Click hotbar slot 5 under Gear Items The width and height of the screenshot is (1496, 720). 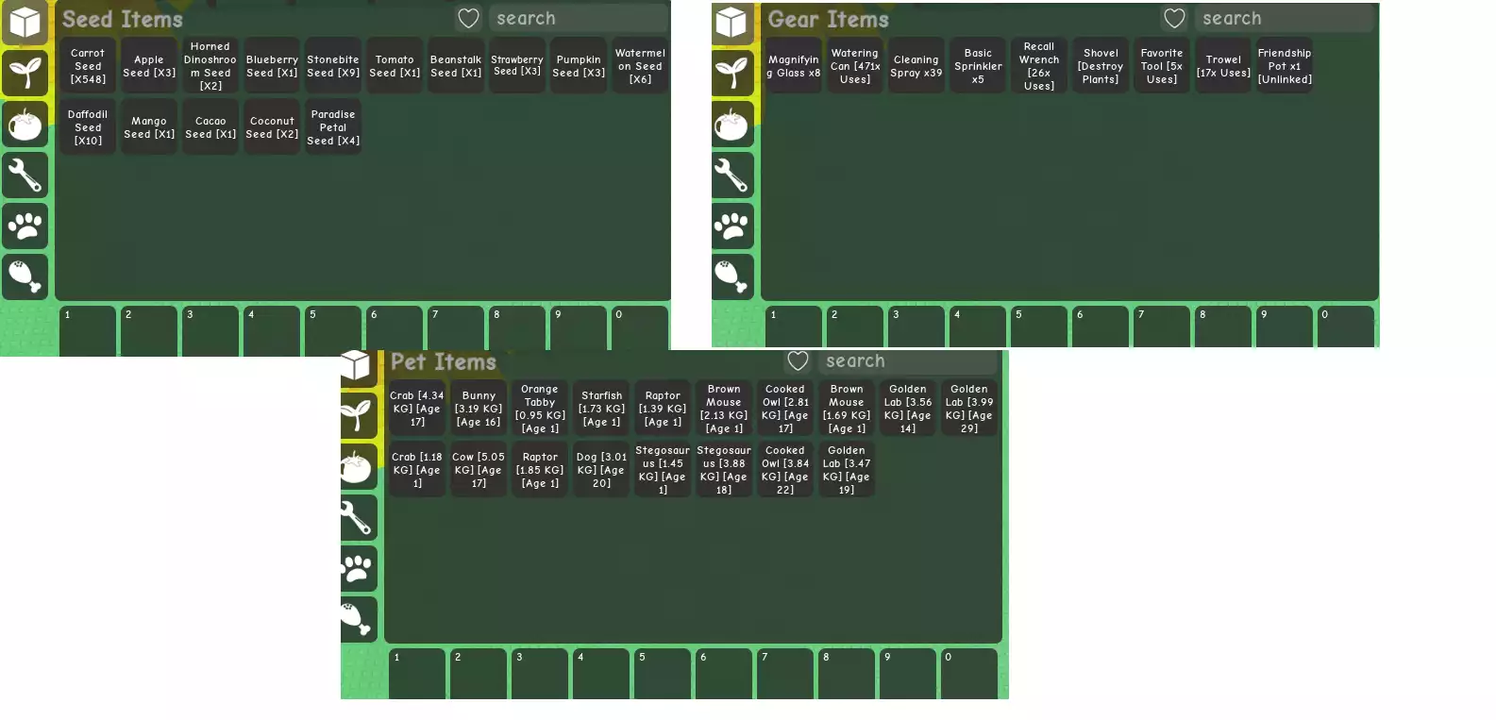pyautogui.click(x=1038, y=327)
